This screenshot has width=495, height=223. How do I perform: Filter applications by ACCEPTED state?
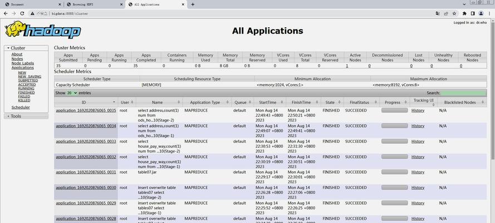point(27,85)
